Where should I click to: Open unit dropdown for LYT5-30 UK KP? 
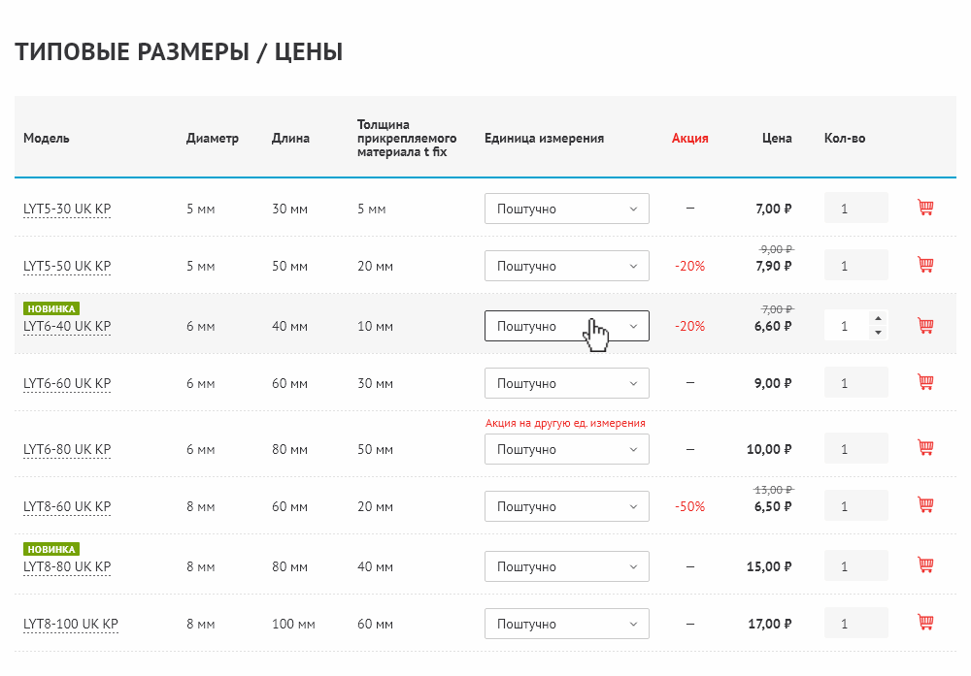coord(567,209)
